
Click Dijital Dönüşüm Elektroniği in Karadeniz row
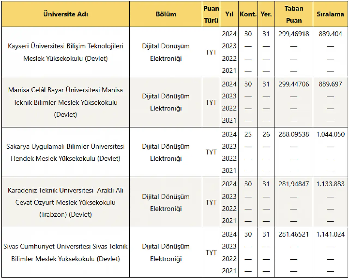[x=166, y=203]
